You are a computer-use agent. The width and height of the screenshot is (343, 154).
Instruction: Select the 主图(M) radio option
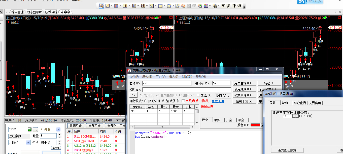(x=180, y=95)
